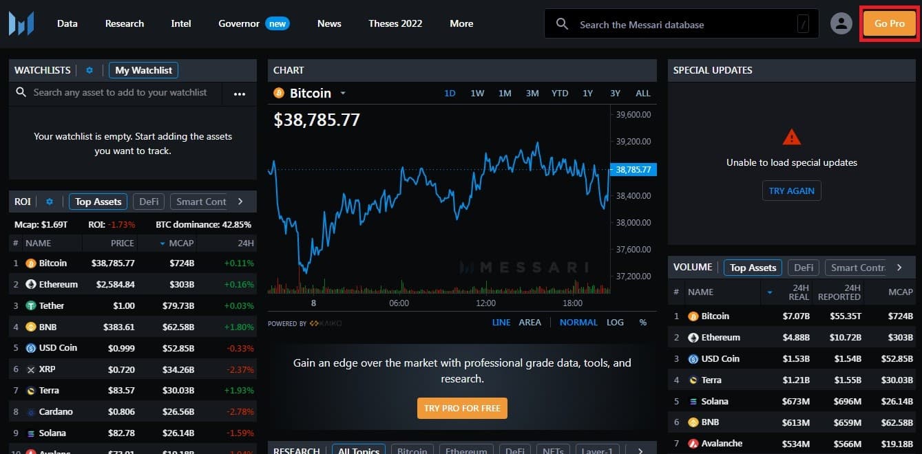Open ROI panel settings gear icon
This screenshot has height=454, width=922.
49,202
